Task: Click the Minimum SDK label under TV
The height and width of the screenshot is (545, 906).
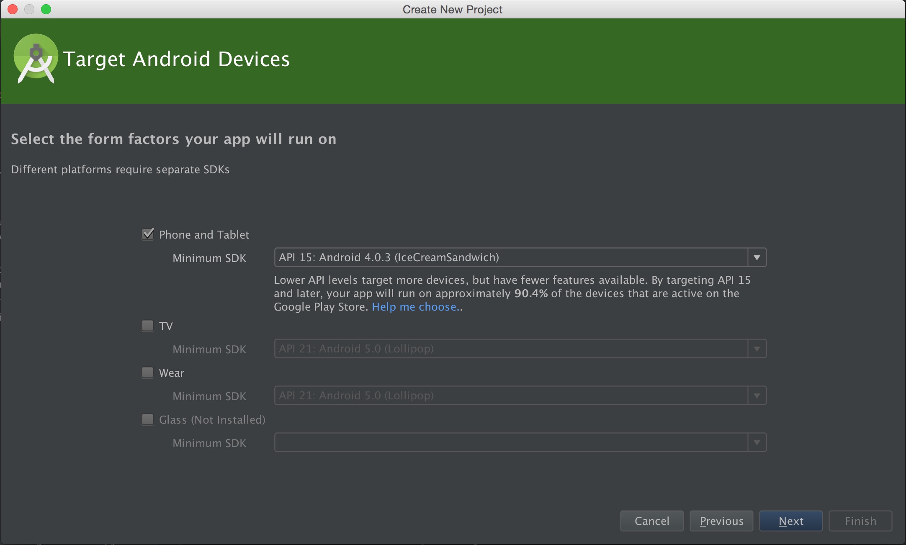Action: [209, 350]
